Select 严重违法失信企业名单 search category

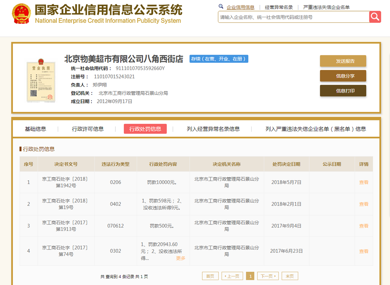click(x=326, y=7)
